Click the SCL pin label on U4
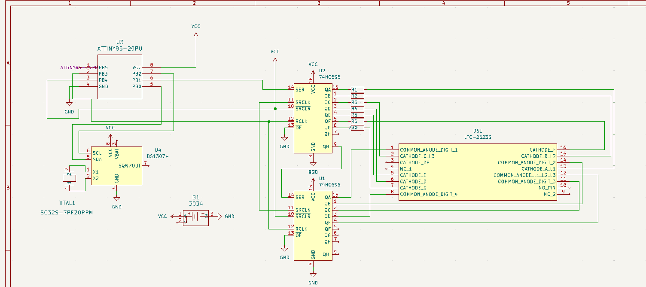Viewport: 646px width, 287px height. click(x=97, y=153)
